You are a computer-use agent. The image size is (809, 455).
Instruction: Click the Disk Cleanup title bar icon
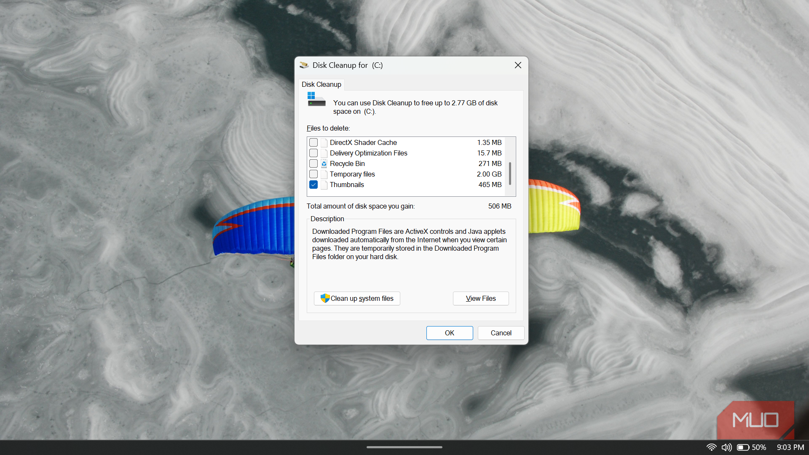pyautogui.click(x=304, y=65)
